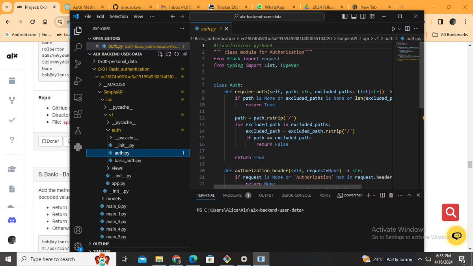Open the View menu

click(x=138, y=17)
